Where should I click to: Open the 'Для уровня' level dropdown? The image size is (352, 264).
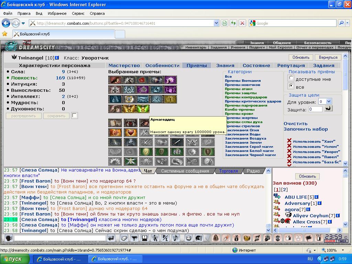click(329, 101)
